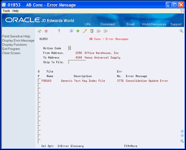Open the blue question mark help icon
This screenshot has height=150, width=186.
pyautogui.click(x=59, y=31)
